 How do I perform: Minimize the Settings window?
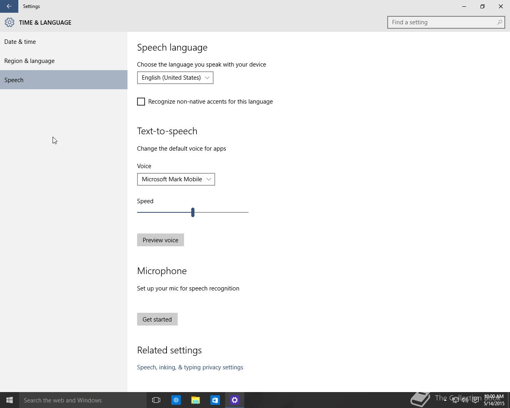tap(464, 6)
